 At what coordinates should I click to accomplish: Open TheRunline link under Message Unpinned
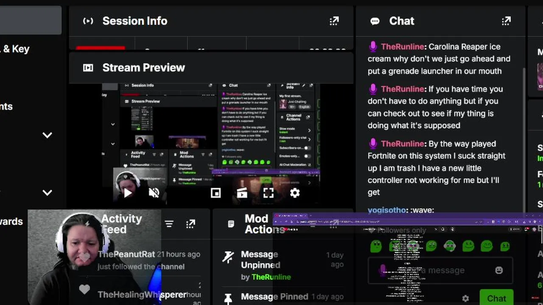pos(271,277)
